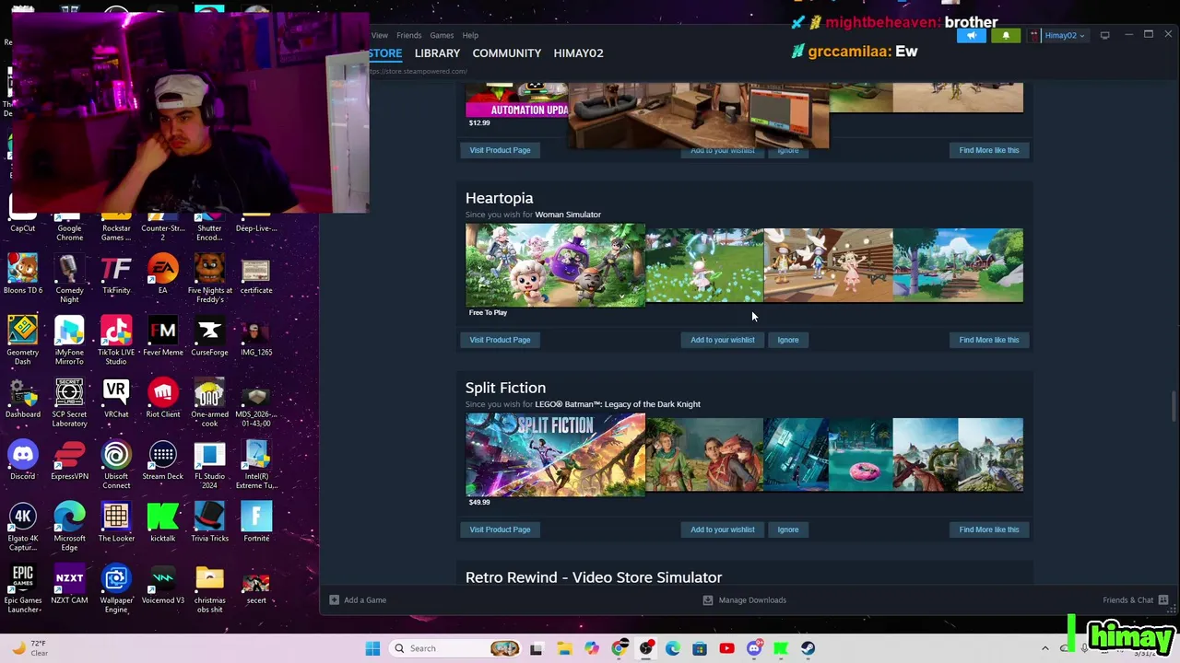
Task: Click Add a Game in Steam footer
Action: pos(358,600)
